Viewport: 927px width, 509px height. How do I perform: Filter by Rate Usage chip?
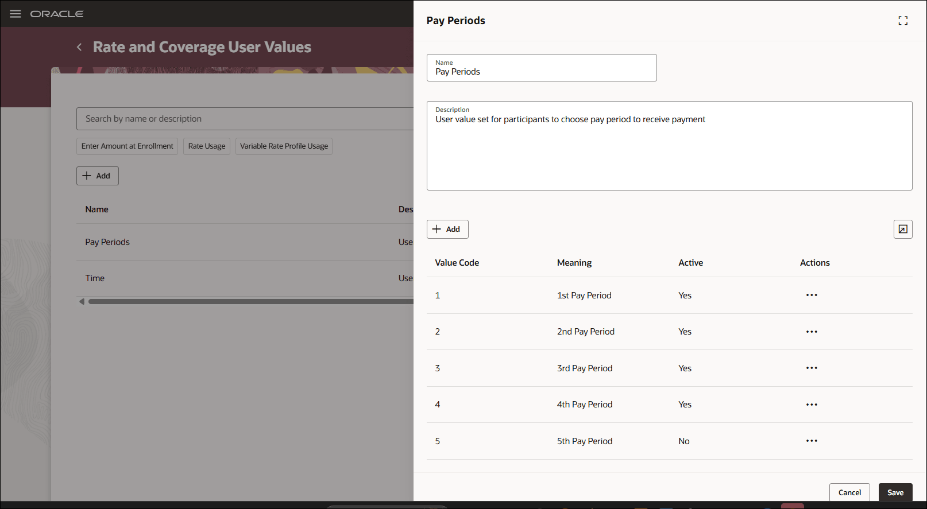(x=207, y=146)
